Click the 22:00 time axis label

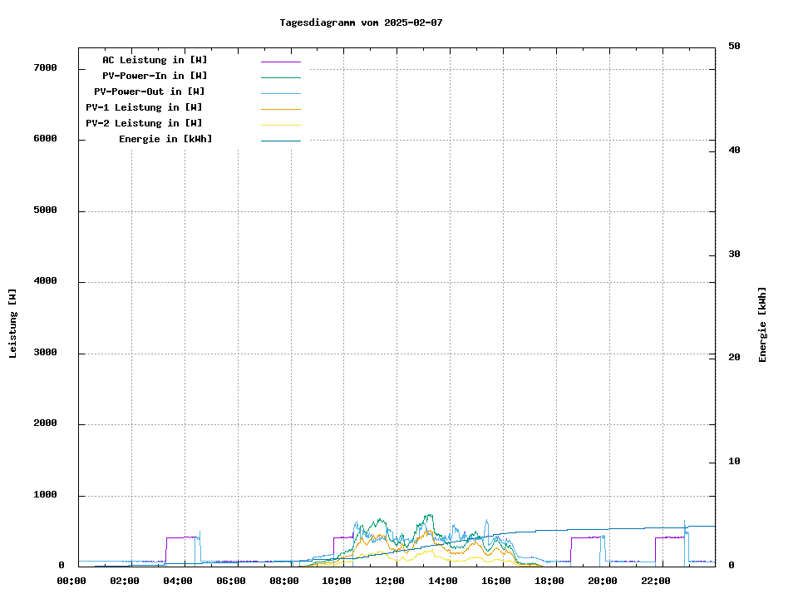(655, 581)
